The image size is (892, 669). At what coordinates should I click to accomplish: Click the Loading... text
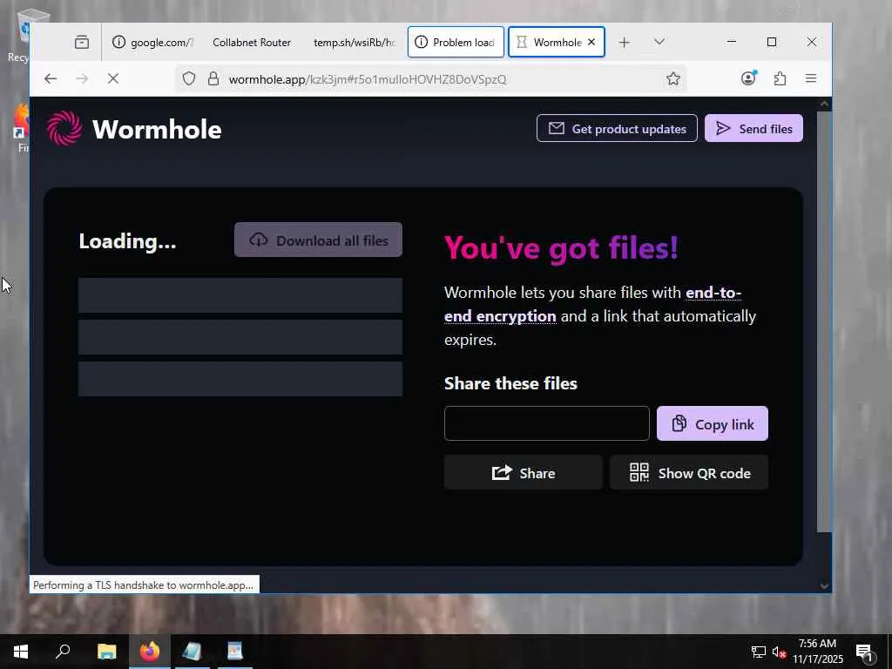[127, 241]
